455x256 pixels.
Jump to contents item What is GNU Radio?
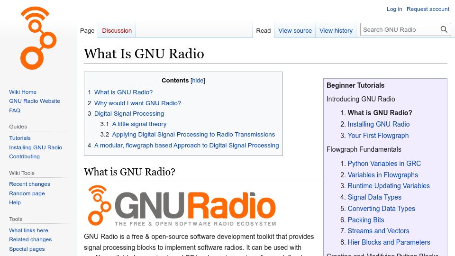pyautogui.click(x=123, y=92)
